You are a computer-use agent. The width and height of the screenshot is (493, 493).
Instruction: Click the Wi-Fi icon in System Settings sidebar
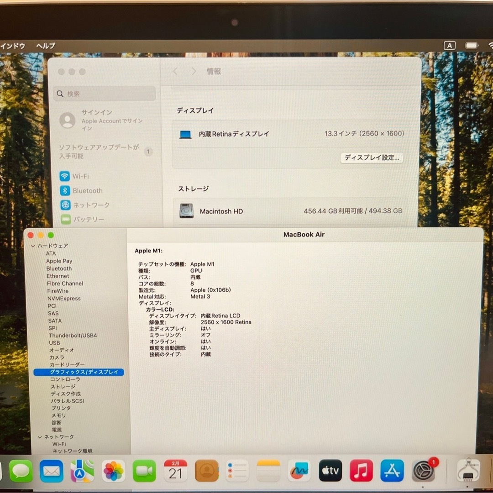(65, 176)
